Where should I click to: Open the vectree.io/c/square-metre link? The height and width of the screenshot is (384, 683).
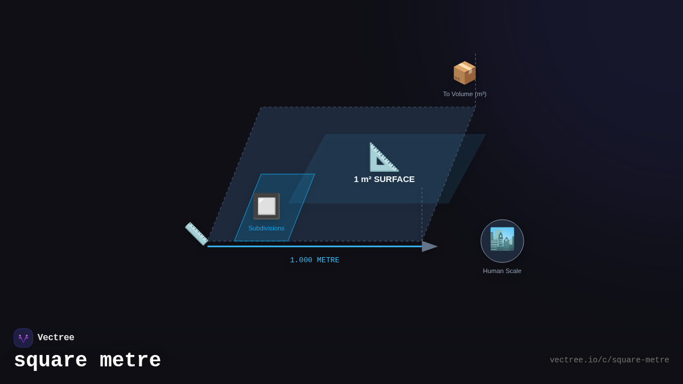(x=609, y=360)
